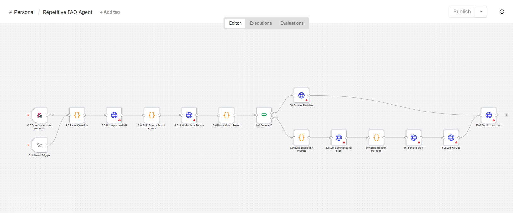Select the 9.1 Send to Staff node

[x=414, y=138]
